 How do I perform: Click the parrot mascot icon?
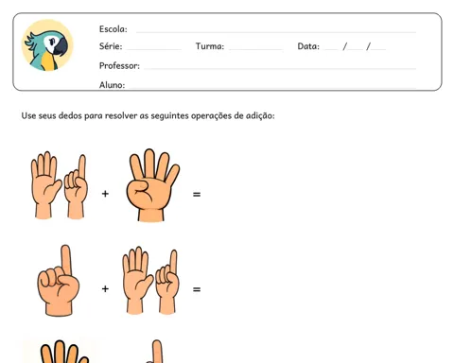click(47, 45)
